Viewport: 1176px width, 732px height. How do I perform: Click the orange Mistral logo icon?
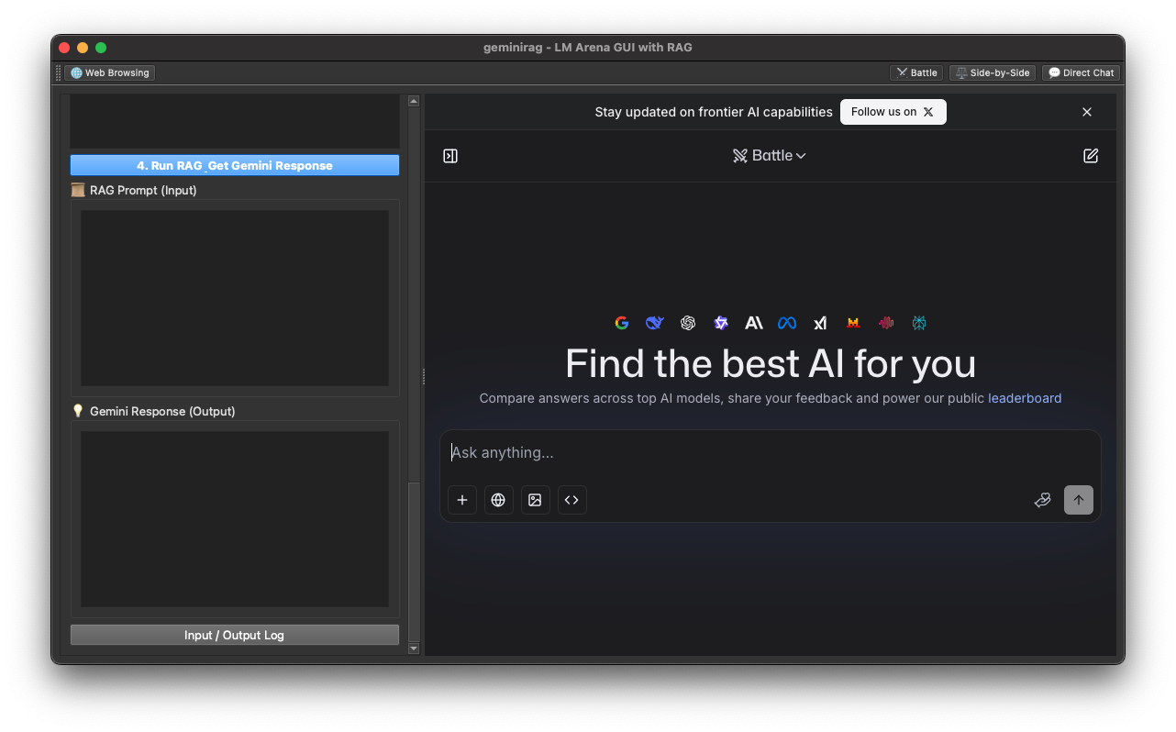(x=853, y=323)
